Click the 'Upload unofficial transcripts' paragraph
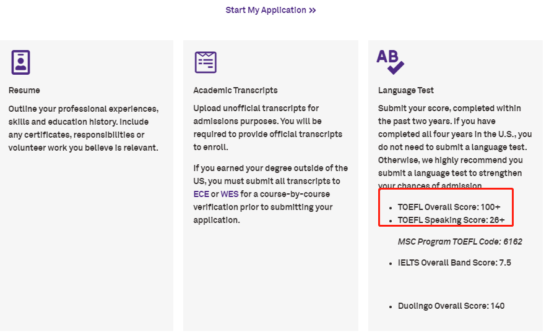Viewport: 549px width, 336px height. 267,128
